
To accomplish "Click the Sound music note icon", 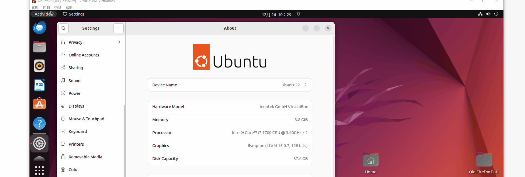I will [x=63, y=80].
